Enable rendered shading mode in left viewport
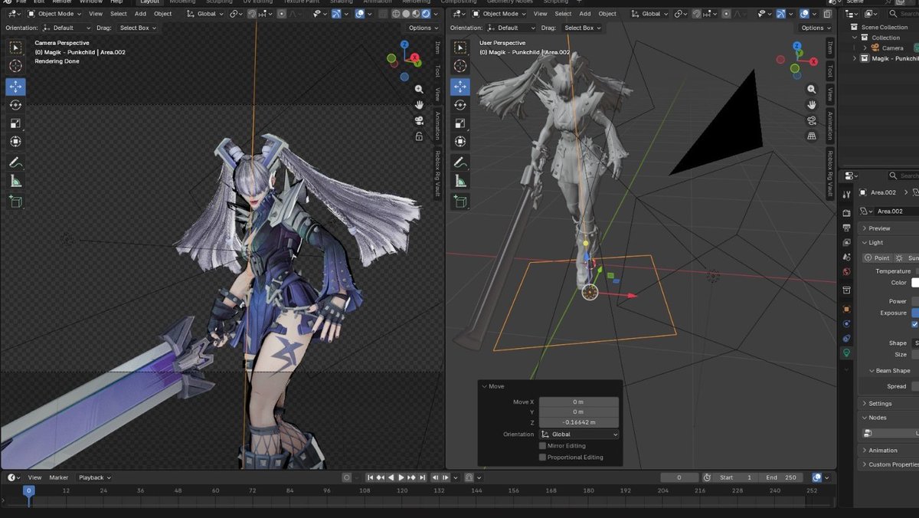919x518 pixels. tap(427, 14)
